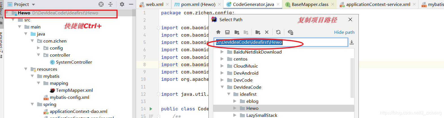Close the web.xml tab

click(x=167, y=4)
